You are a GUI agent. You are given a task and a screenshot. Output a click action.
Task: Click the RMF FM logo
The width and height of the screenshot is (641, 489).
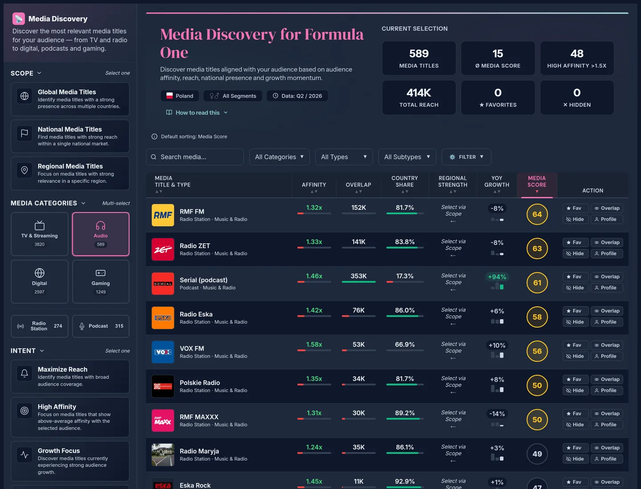click(x=163, y=215)
